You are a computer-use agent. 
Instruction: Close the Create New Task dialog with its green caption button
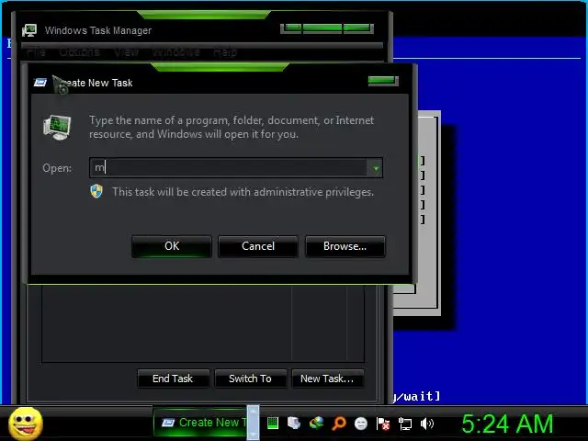pos(383,81)
